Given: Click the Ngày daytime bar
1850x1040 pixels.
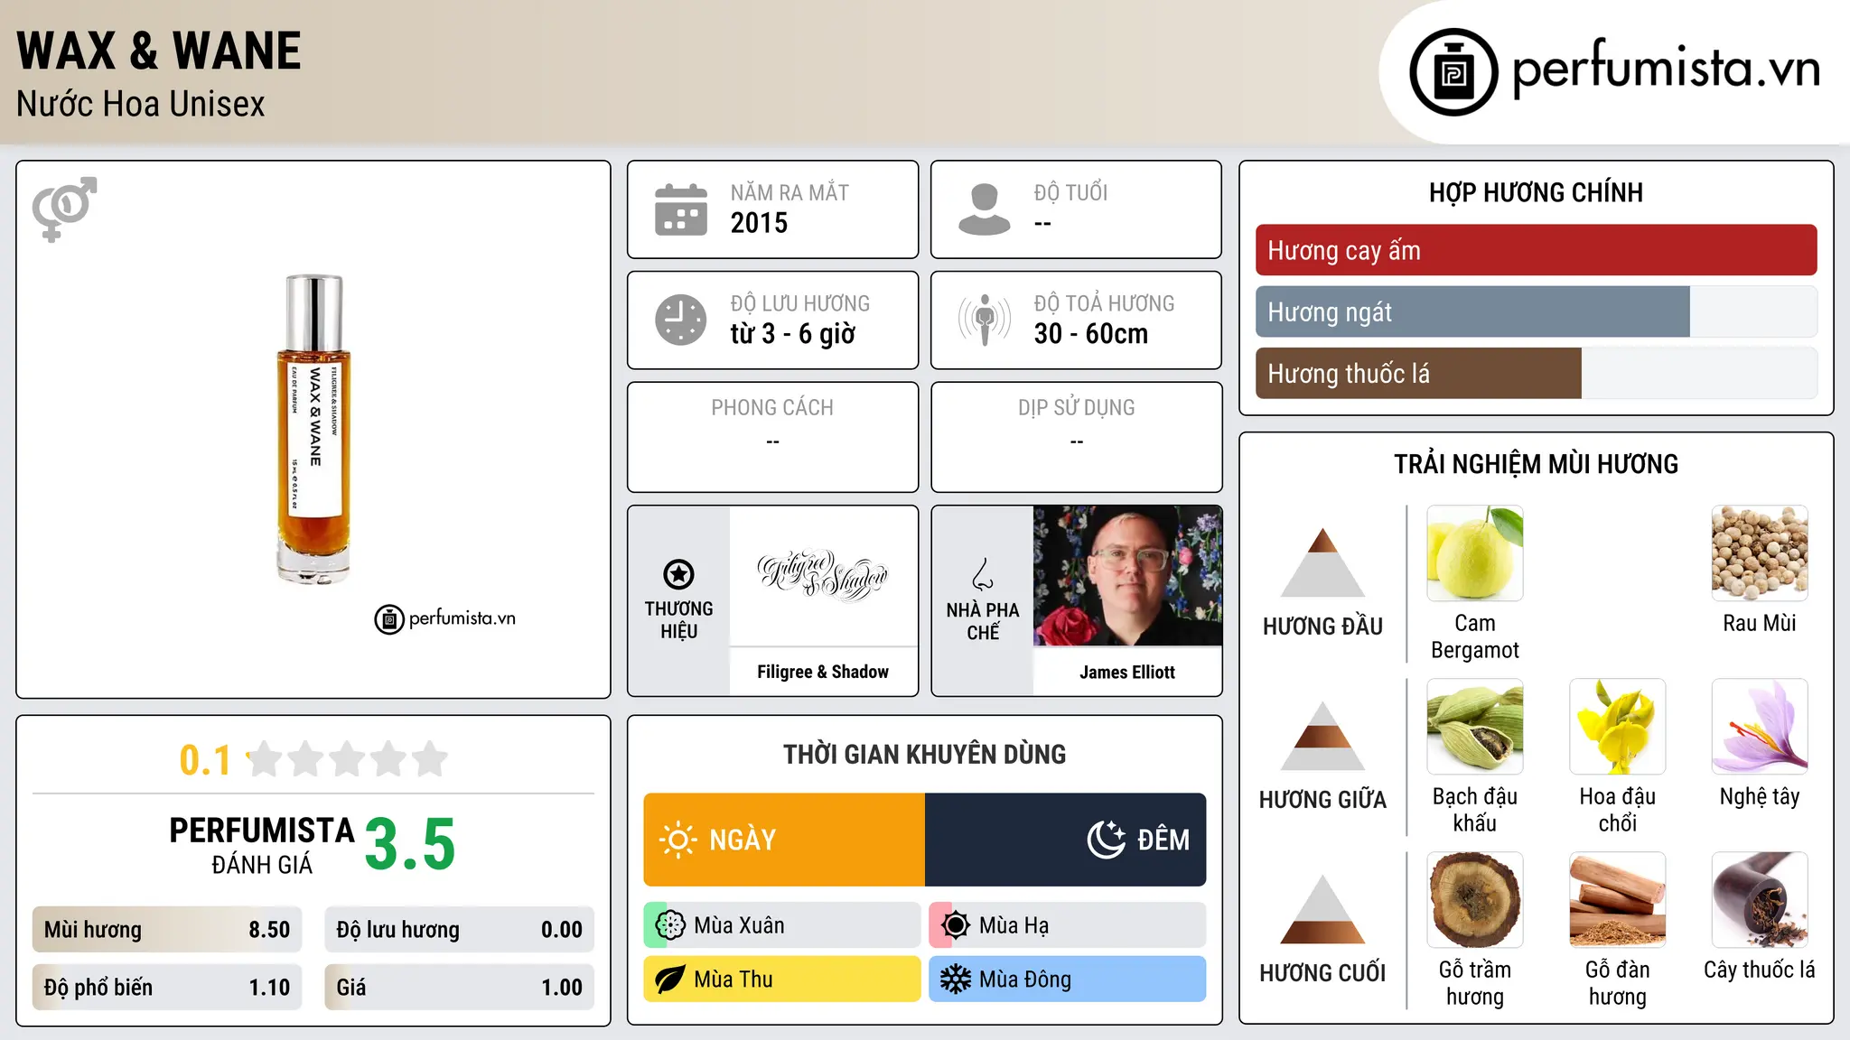Looking at the screenshot, I should (x=784, y=840).
